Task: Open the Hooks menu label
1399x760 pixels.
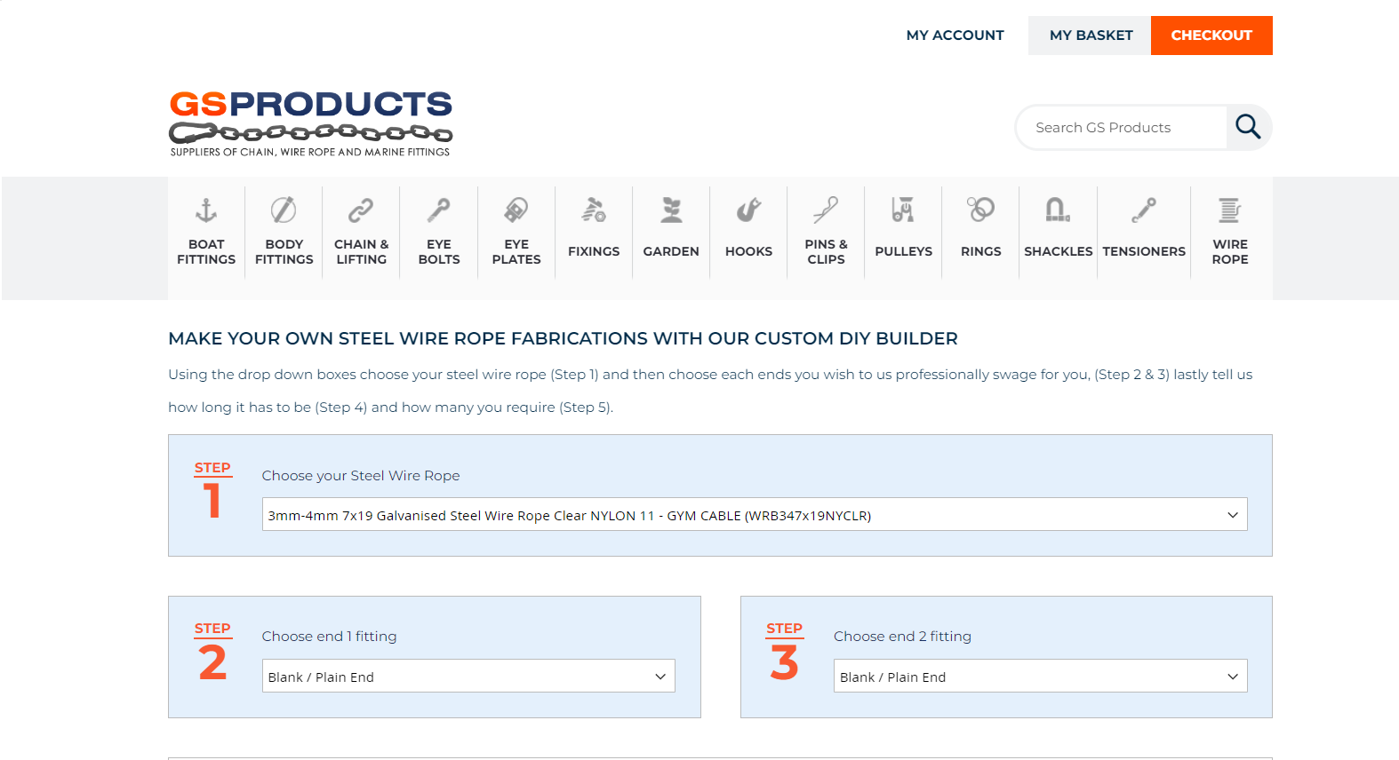Action: coord(748,251)
